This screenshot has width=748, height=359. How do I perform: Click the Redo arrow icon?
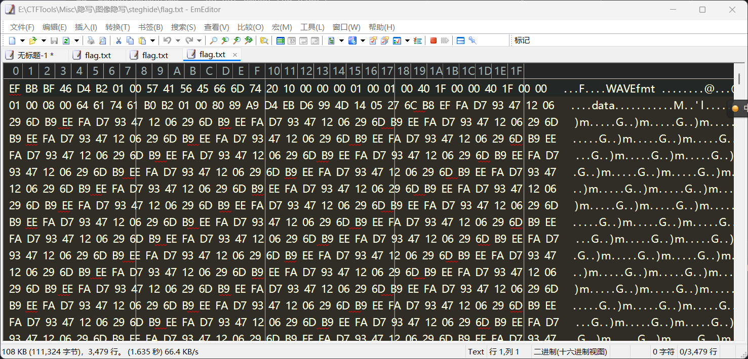[x=189, y=40]
